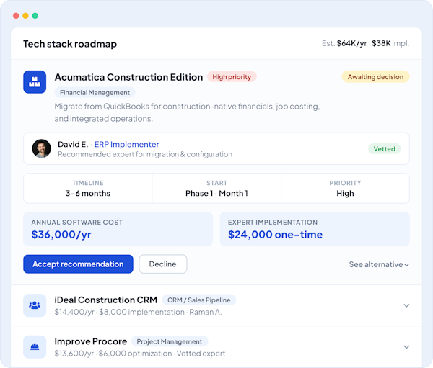The image size is (433, 368).
Task: Click the Start Phase 1 · Month 1 cell
Action: [216, 189]
